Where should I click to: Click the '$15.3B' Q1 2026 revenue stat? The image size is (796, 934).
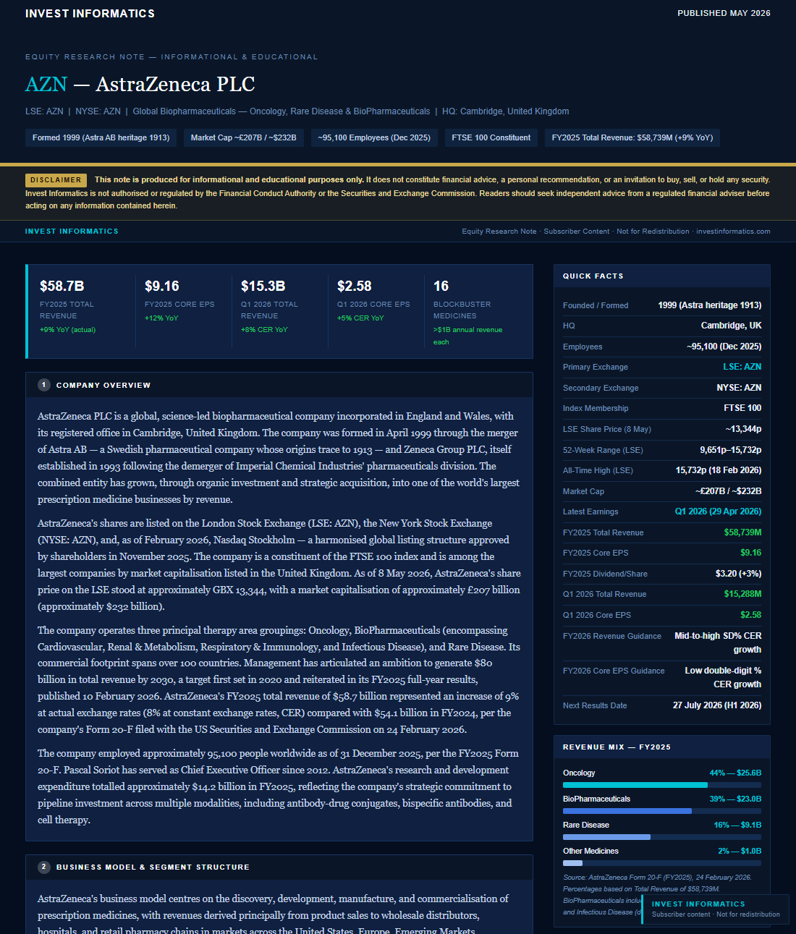pyautogui.click(x=263, y=286)
